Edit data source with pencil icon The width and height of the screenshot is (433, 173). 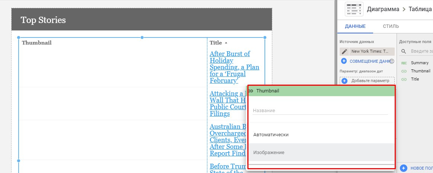click(x=344, y=52)
